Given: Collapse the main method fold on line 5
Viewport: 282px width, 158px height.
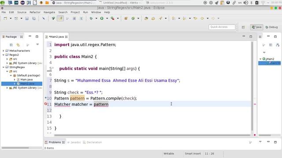Looking at the screenshot, I should [x=53, y=68].
